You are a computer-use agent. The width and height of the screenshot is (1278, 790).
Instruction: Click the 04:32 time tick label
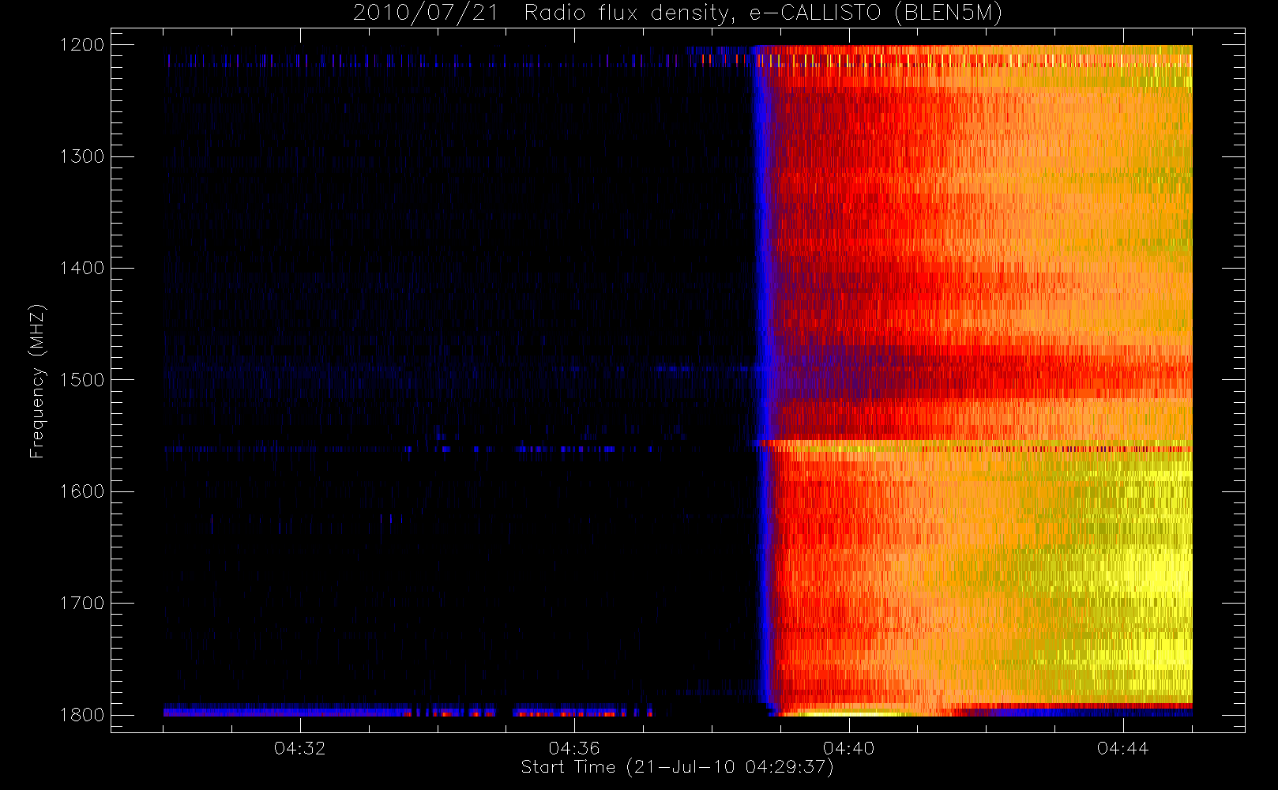300,748
